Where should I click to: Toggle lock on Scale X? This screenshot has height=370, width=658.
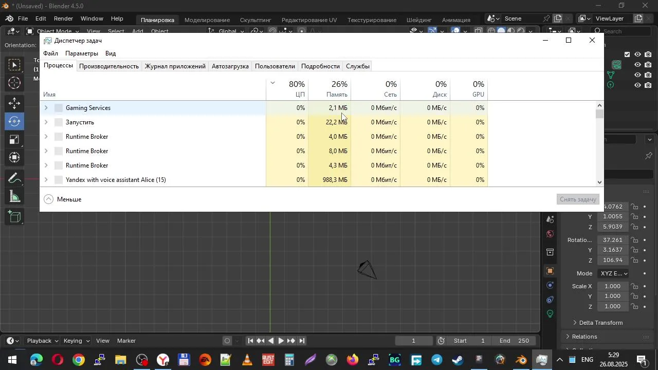click(635, 286)
